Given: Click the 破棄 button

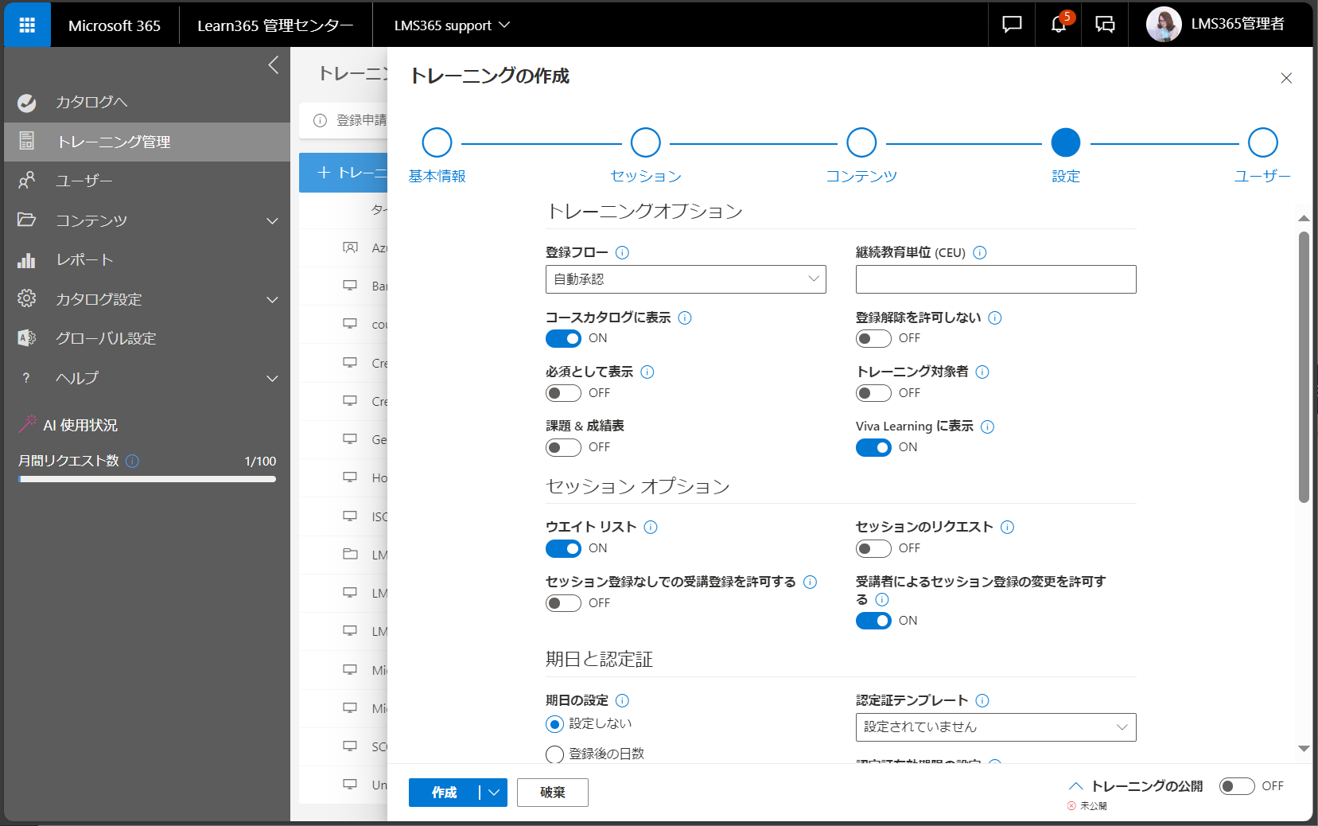Looking at the screenshot, I should click(x=553, y=793).
